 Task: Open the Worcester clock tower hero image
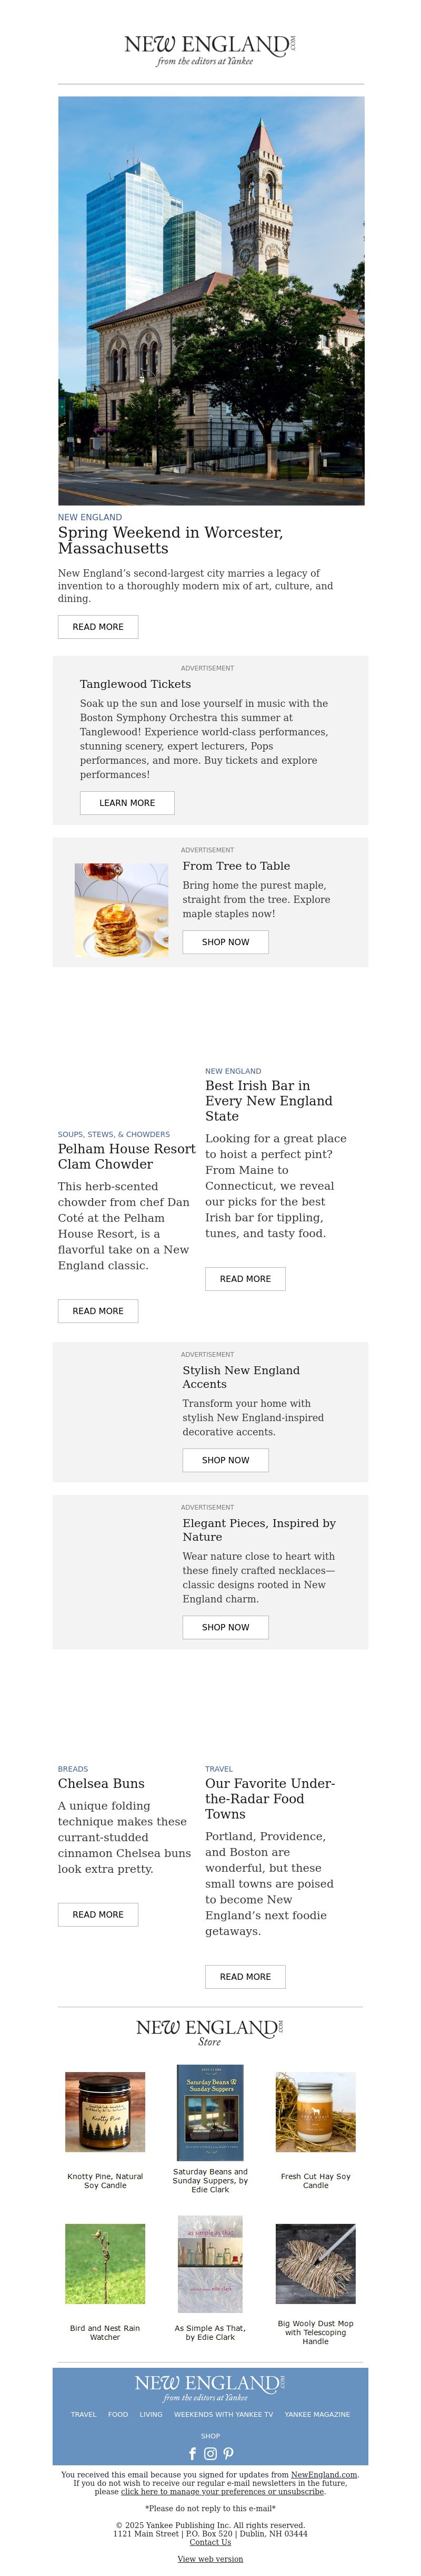pyautogui.click(x=210, y=300)
